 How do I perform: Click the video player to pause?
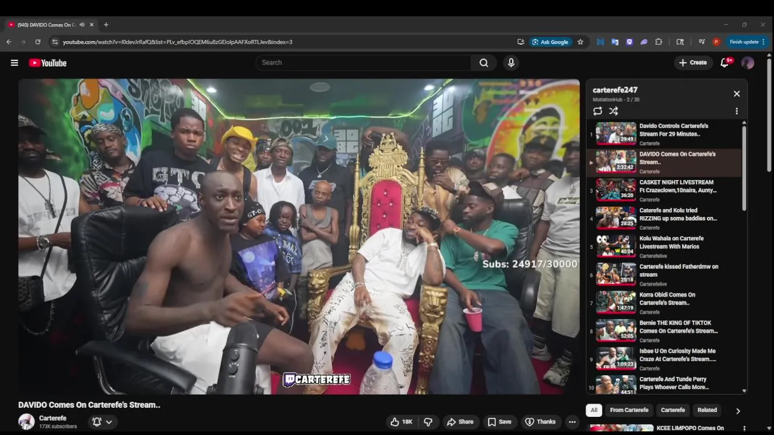point(299,236)
